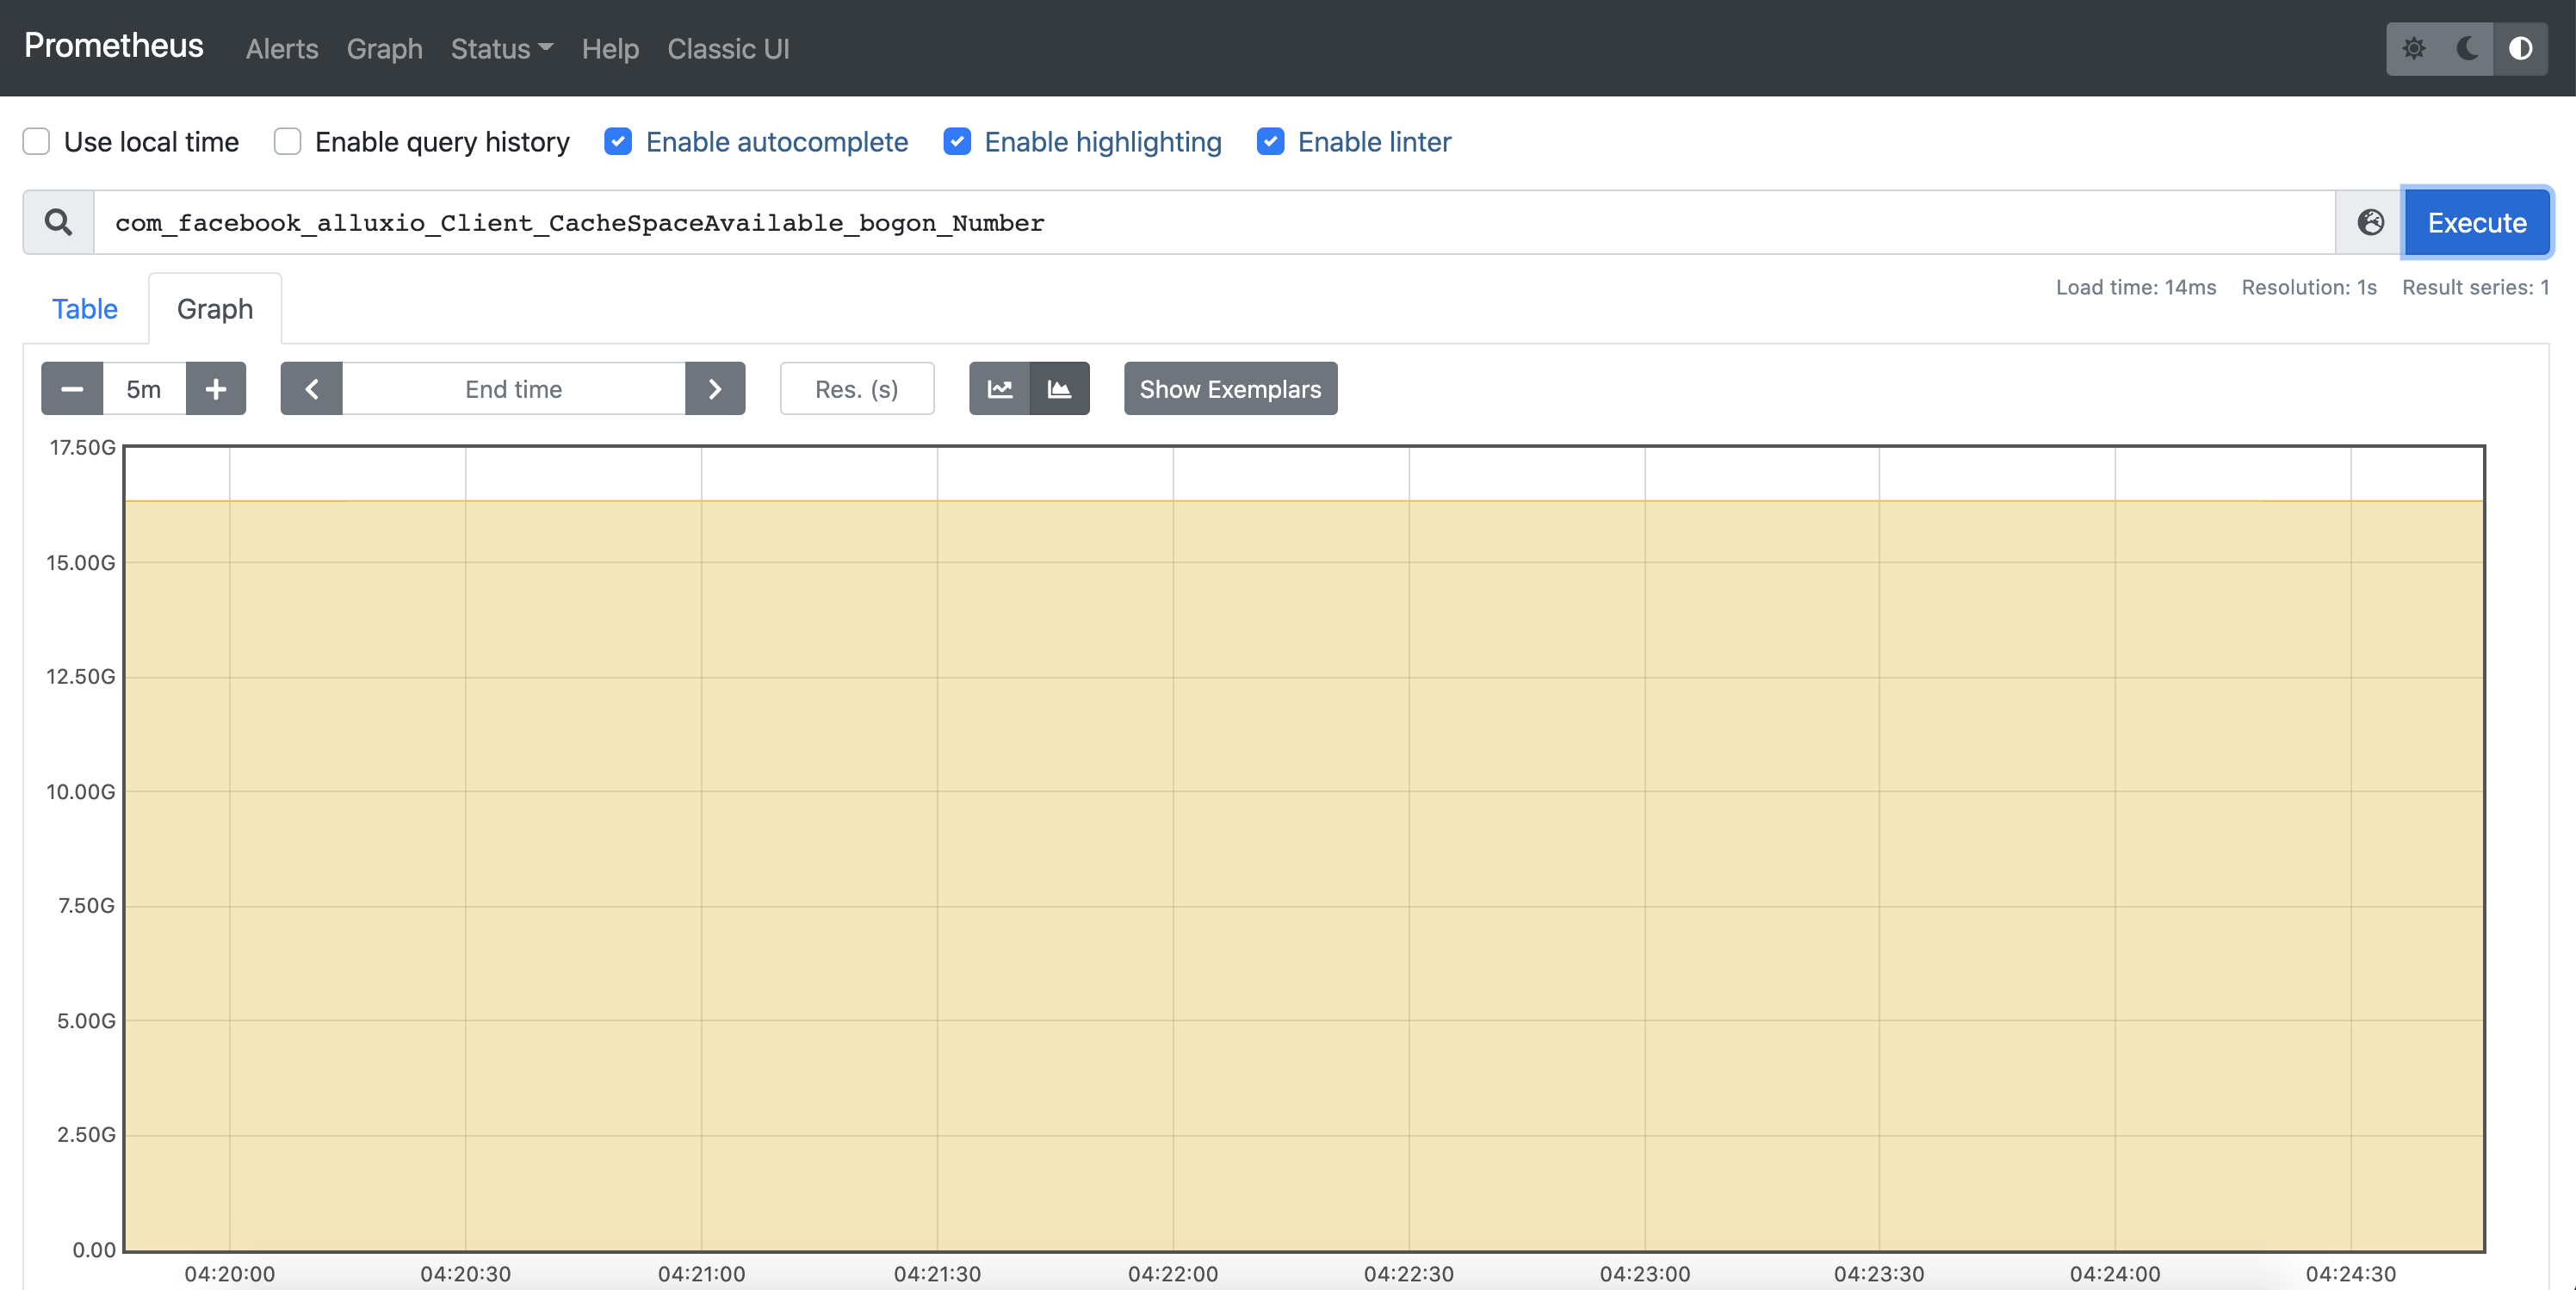Show stacked area graph icon
This screenshot has width=2576, height=1290.
tap(1060, 389)
